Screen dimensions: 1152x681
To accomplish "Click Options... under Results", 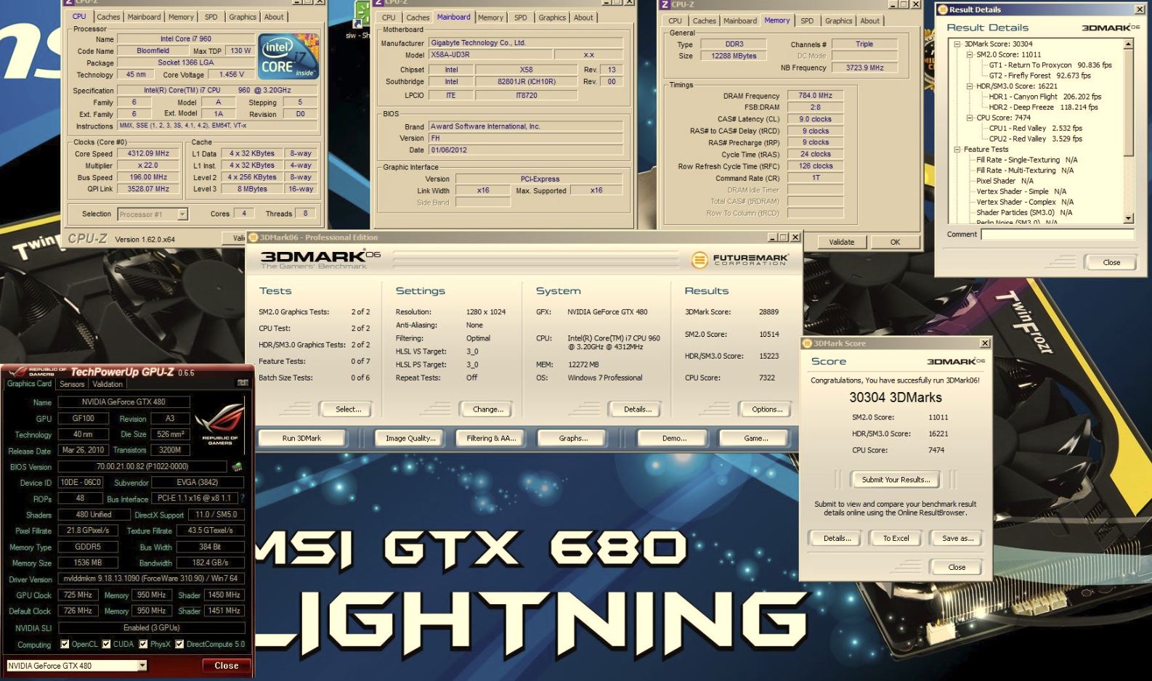I will 767,409.
